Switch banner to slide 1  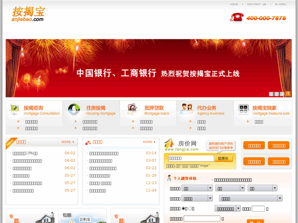[271, 94]
